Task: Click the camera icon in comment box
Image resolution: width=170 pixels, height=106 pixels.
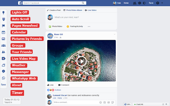Action: coord(104,103)
